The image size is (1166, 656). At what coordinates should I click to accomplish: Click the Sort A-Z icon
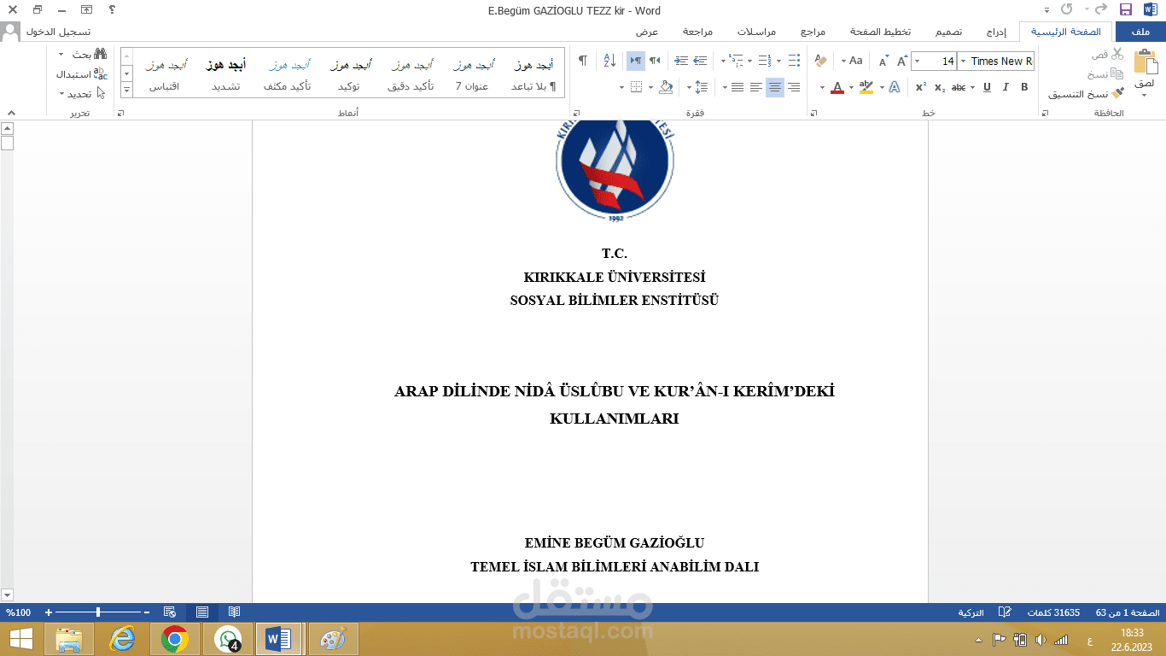[x=609, y=61]
